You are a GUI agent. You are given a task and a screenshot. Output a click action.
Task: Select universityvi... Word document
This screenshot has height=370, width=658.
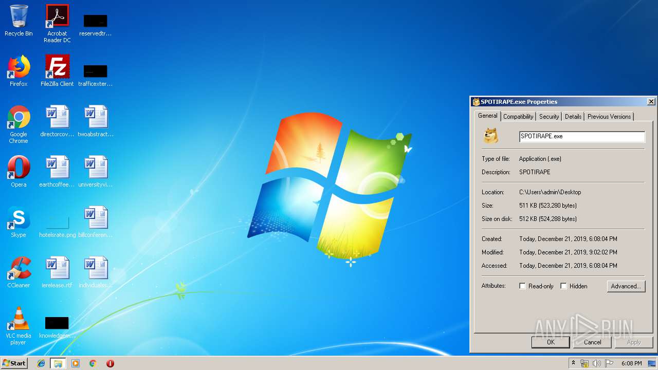[x=96, y=172]
